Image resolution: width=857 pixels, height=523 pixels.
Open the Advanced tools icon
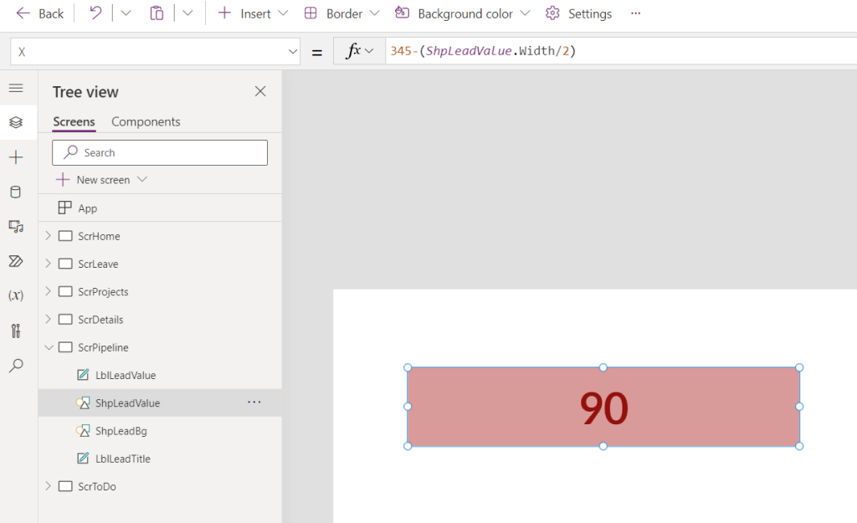[x=15, y=331]
